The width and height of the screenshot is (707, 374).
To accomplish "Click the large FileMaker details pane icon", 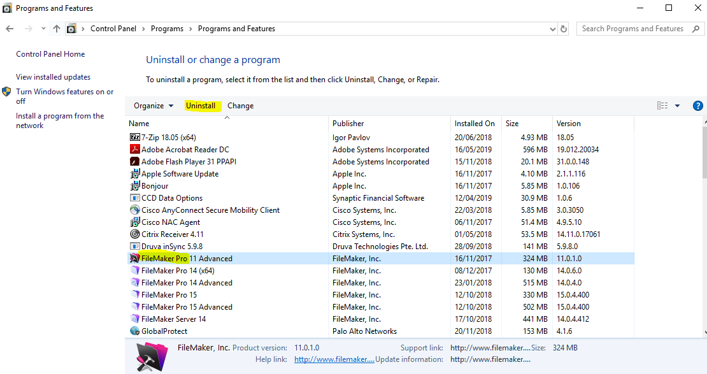I will coord(152,356).
